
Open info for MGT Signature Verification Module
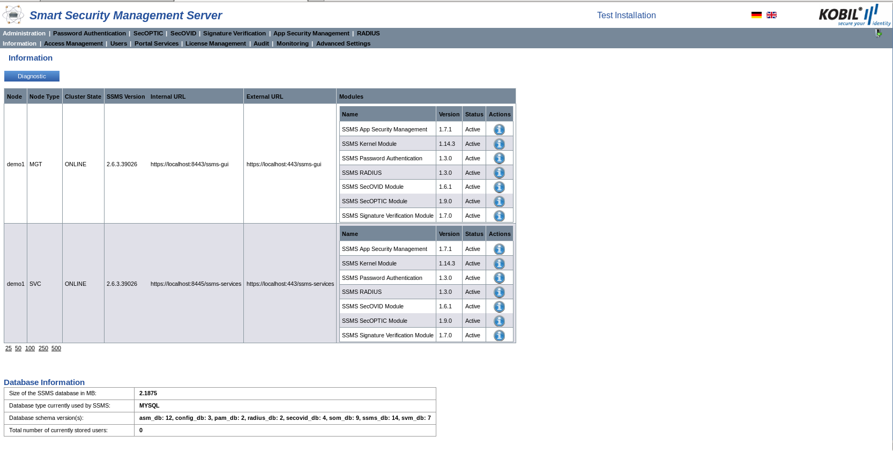click(x=499, y=216)
